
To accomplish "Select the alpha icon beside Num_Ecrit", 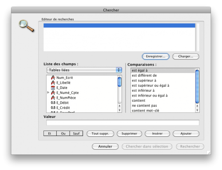I will 53,77.
